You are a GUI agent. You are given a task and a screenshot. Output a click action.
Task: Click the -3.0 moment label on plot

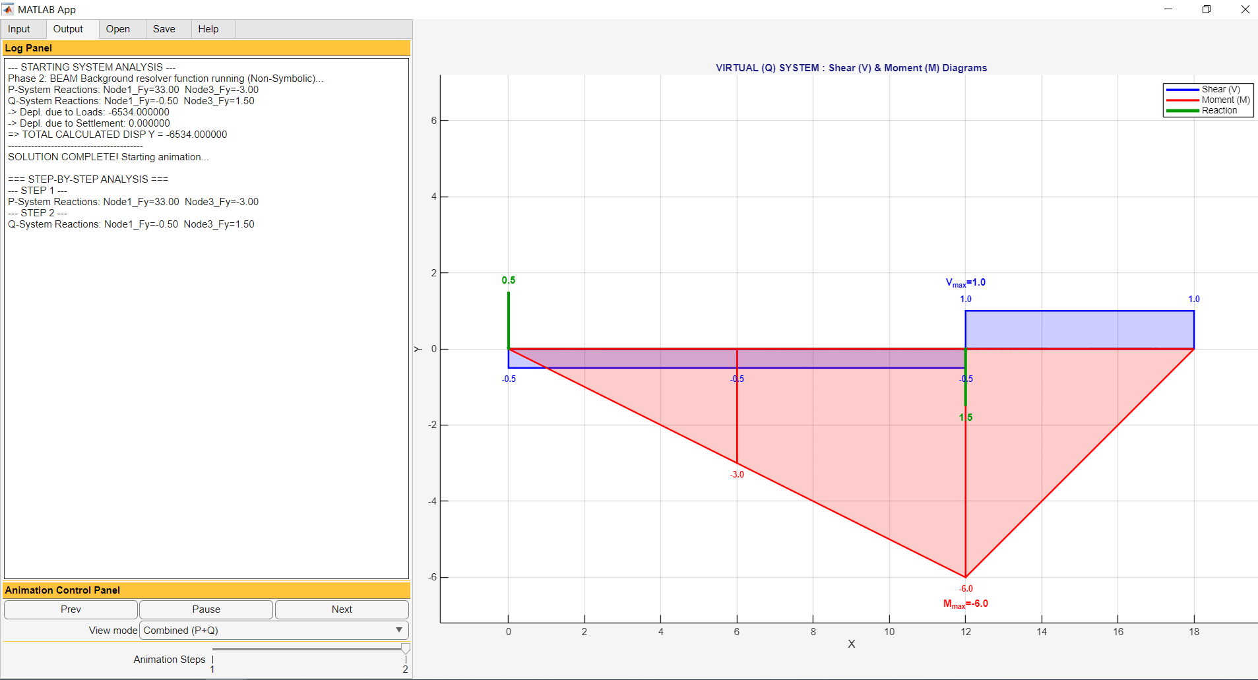click(737, 475)
